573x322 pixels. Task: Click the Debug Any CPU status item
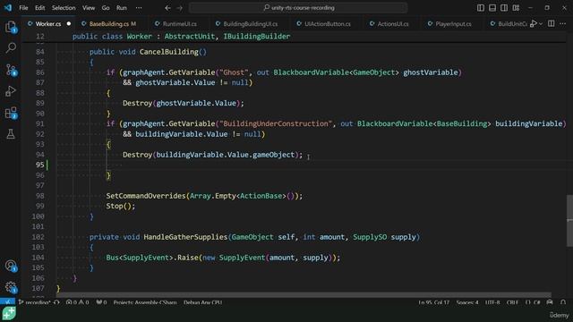pyautogui.click(x=202, y=302)
